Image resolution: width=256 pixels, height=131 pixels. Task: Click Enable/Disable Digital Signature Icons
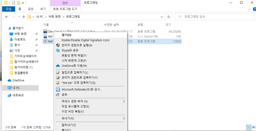click(91, 40)
